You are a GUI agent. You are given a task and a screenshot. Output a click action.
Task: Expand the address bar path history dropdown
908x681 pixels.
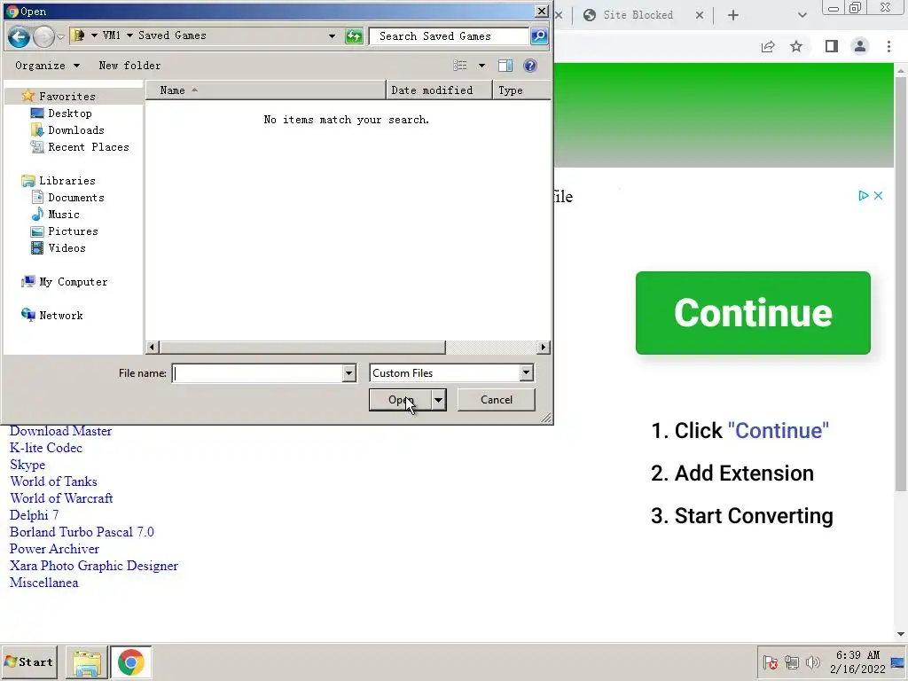click(x=332, y=35)
